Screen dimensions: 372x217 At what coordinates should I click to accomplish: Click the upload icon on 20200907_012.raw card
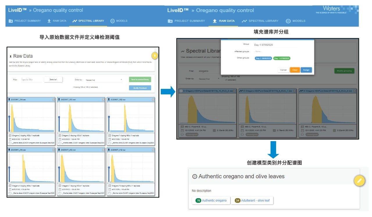109,150
